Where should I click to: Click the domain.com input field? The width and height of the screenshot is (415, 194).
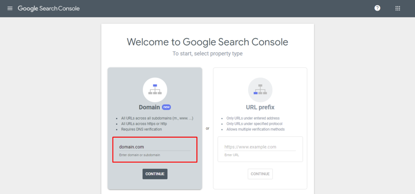pos(155,147)
